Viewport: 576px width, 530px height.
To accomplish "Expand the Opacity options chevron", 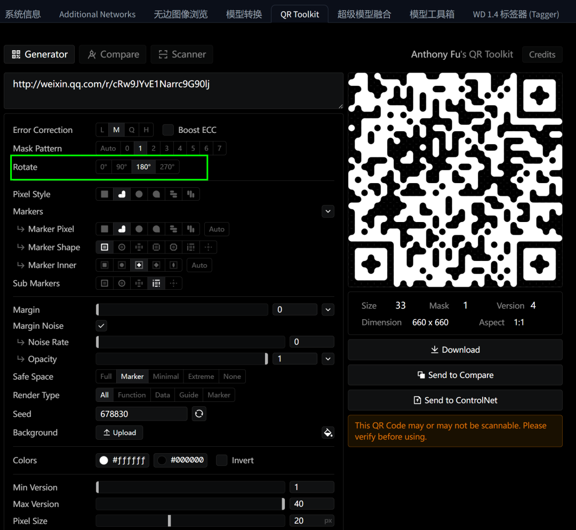I will pos(327,359).
